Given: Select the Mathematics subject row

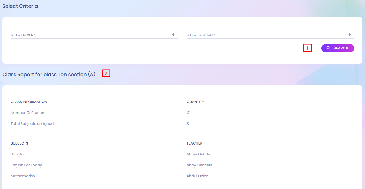Looking at the screenshot, I should [23, 176].
